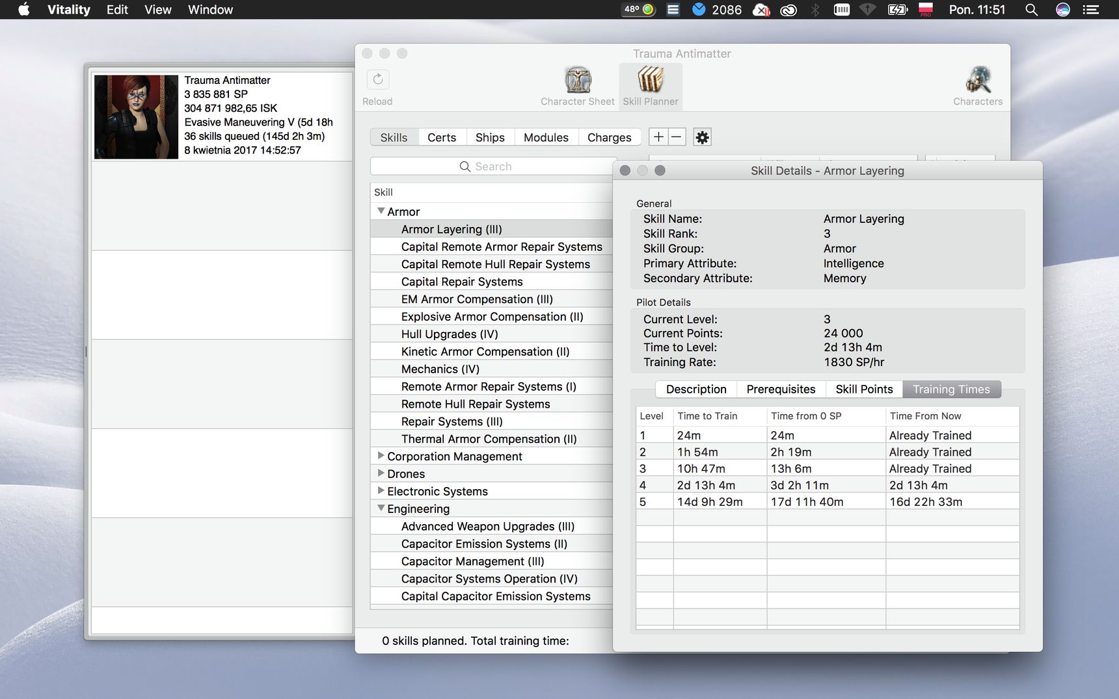This screenshot has width=1119, height=699.
Task: Select Capacitor Management (III) skill
Action: 491,561
